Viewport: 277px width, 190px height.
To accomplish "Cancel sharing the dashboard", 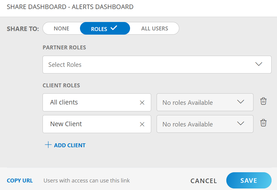I will [204, 181].
